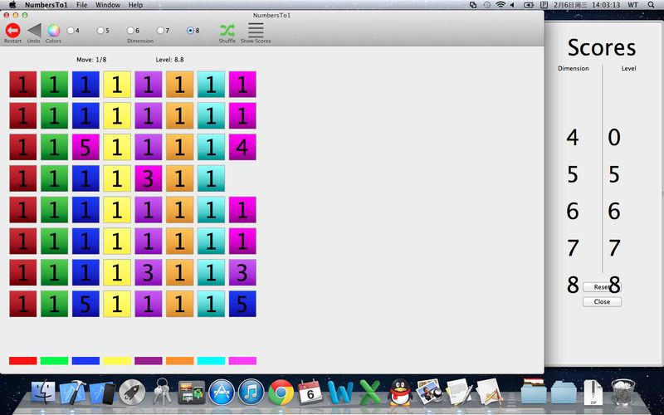
Task: Open the App Store in Dock
Action: (x=222, y=393)
